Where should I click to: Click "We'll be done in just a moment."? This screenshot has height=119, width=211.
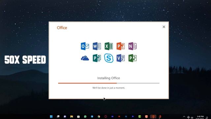pyautogui.click(x=108, y=88)
